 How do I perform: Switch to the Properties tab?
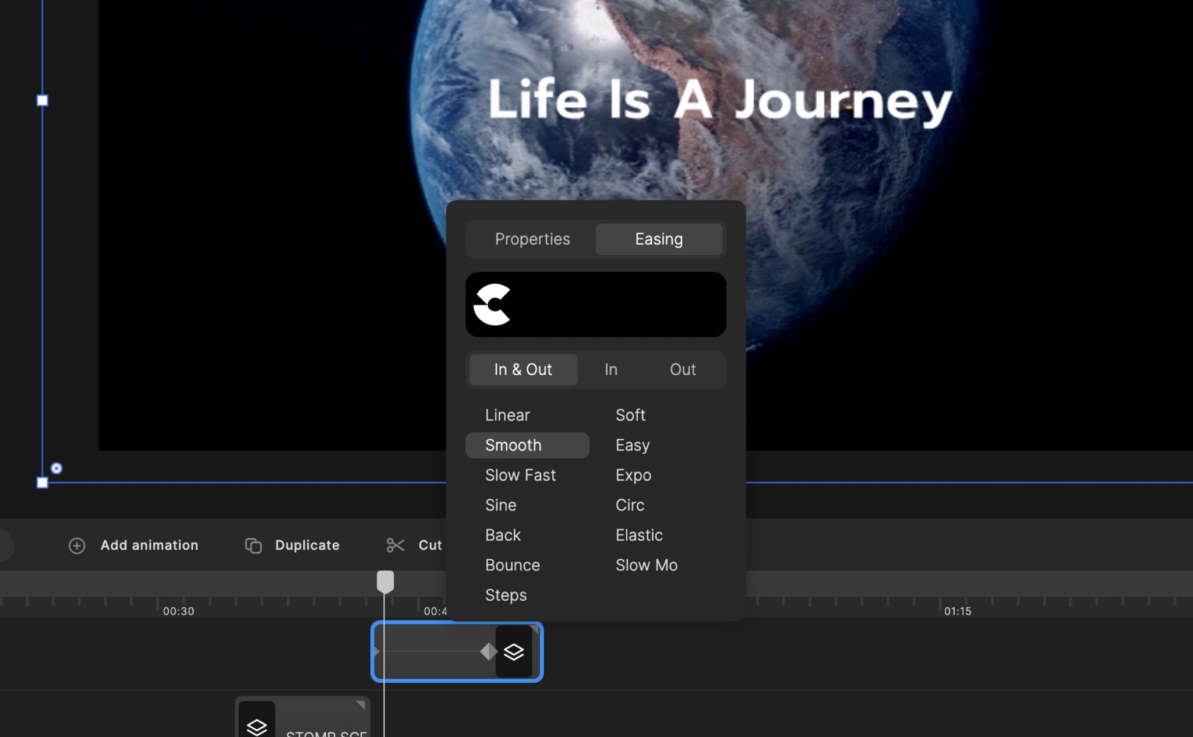tap(532, 239)
